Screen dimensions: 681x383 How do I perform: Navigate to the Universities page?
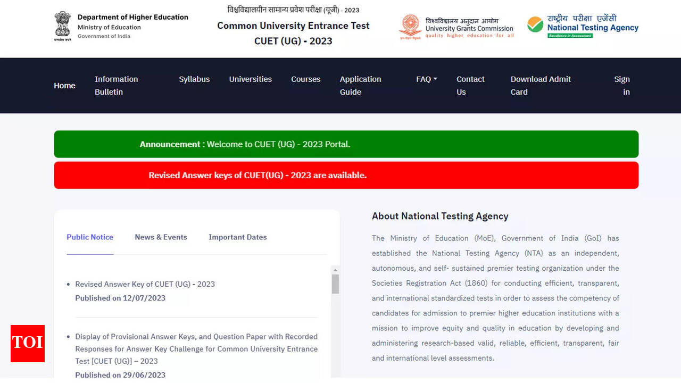tap(250, 79)
